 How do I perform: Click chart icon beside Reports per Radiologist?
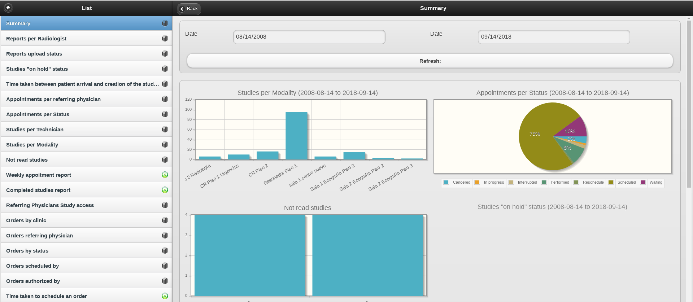165,39
